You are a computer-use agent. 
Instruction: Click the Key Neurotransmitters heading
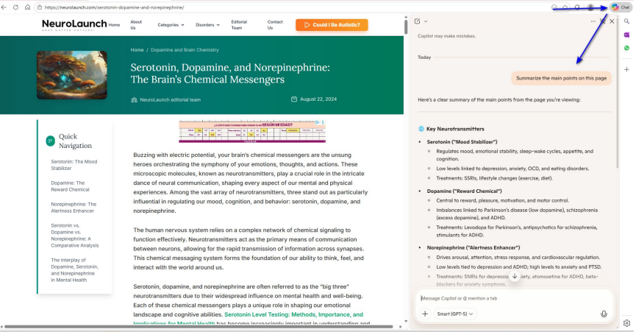(x=455, y=129)
